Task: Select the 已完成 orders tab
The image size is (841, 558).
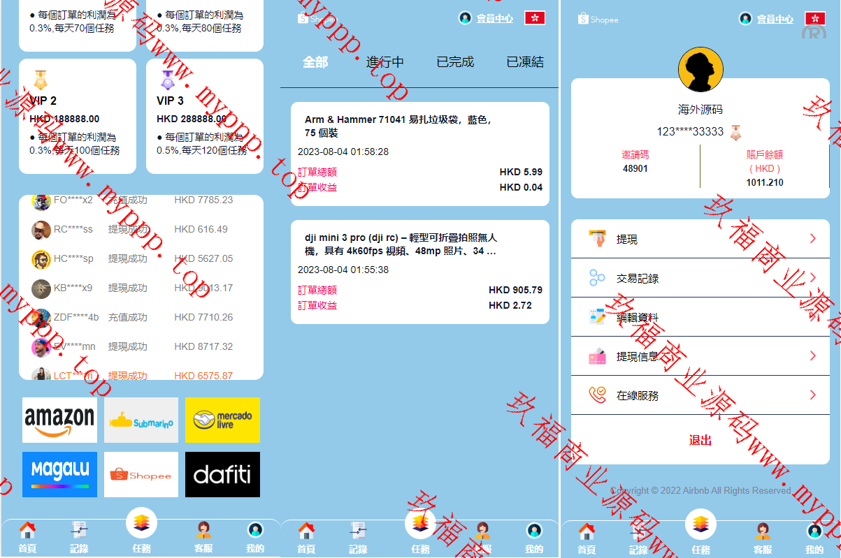Action: point(455,62)
